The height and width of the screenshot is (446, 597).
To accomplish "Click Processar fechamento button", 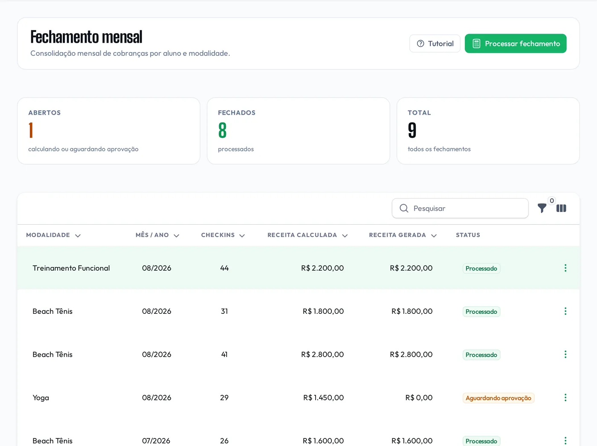I will [516, 43].
